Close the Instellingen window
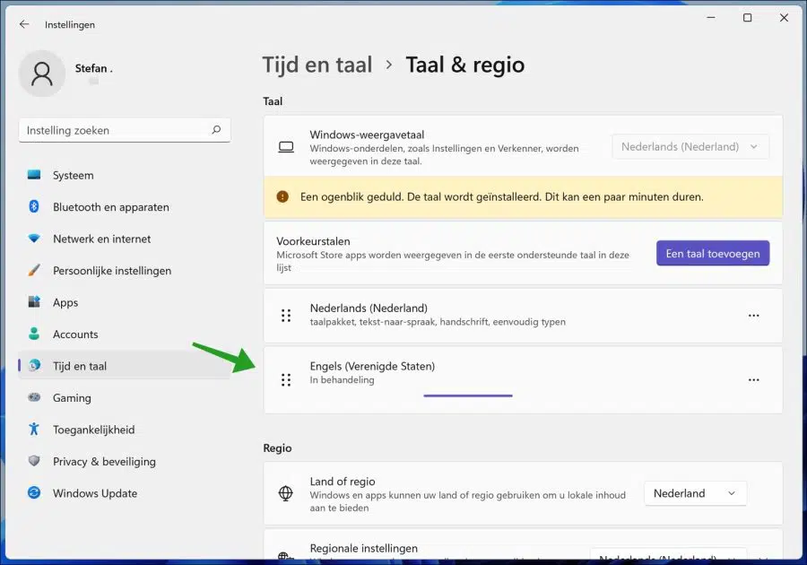 pyautogui.click(x=784, y=18)
